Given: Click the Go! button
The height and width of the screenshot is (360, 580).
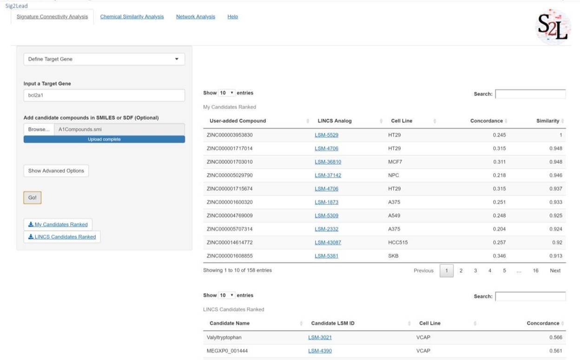Looking at the screenshot, I should (33, 198).
